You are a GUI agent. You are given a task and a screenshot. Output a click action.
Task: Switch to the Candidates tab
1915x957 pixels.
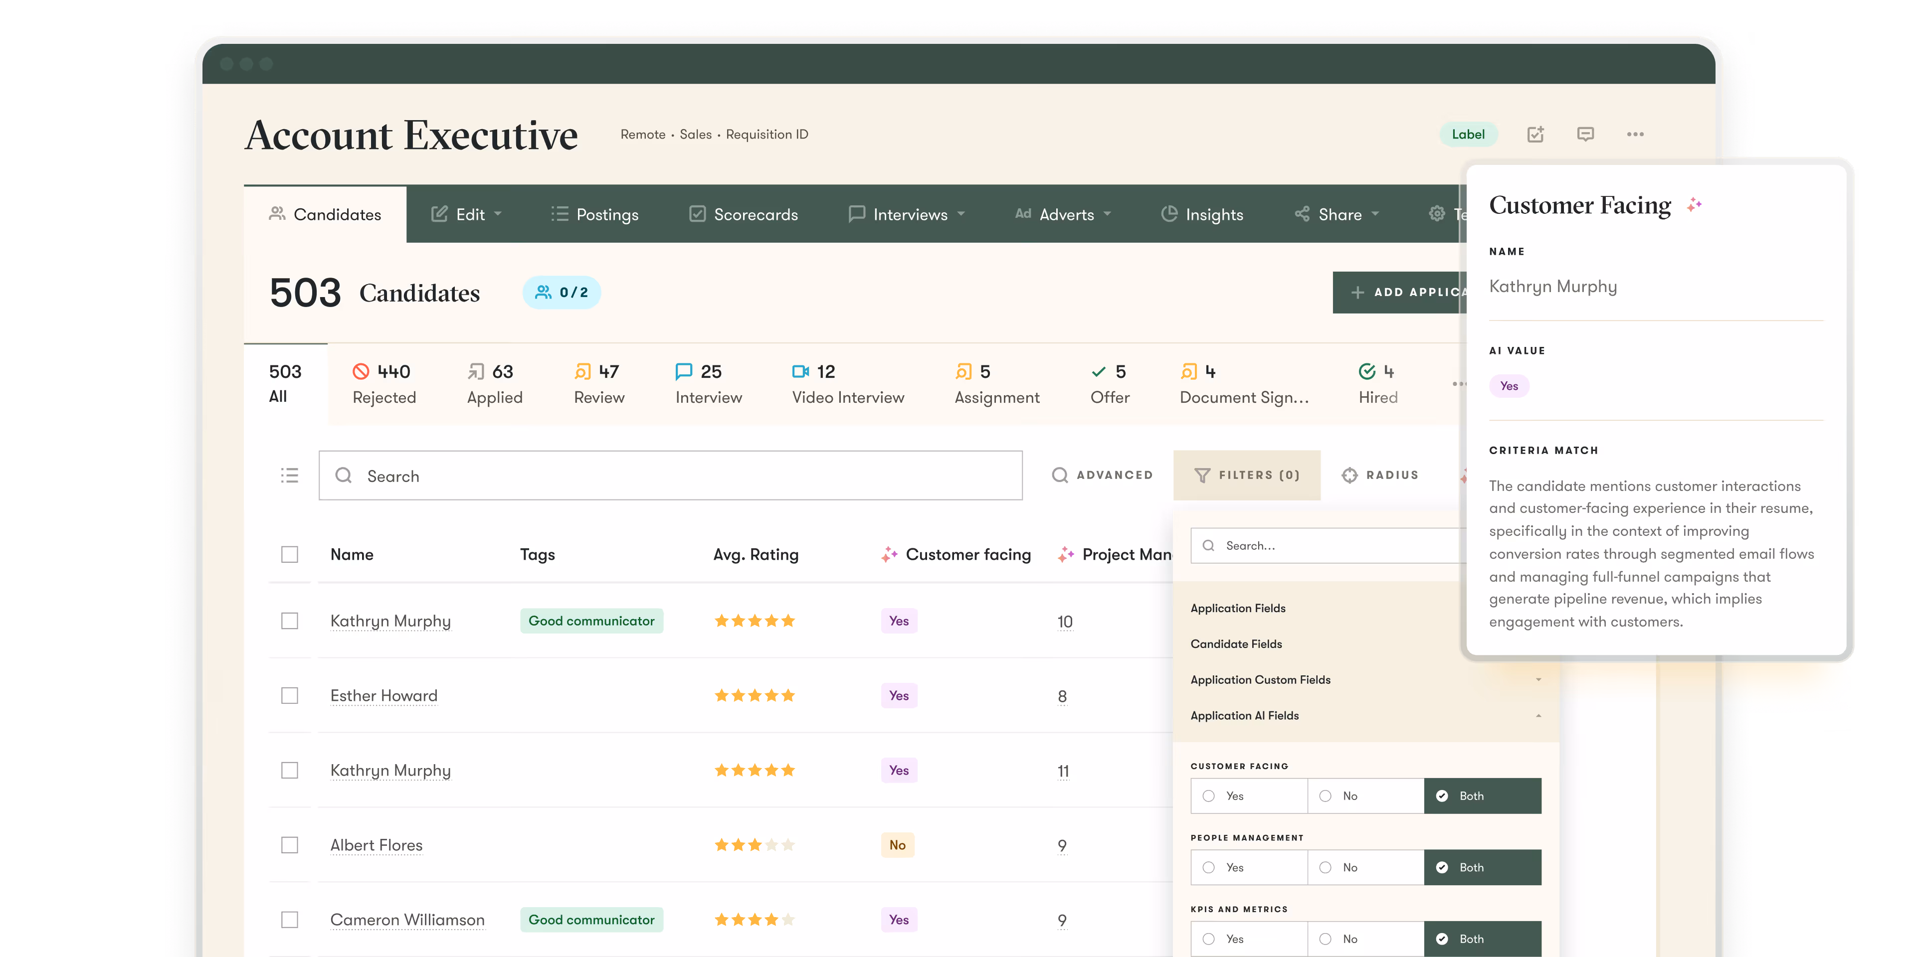pos(325,214)
